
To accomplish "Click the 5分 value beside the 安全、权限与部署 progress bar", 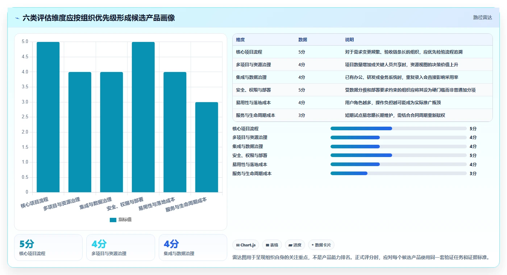I will pyautogui.click(x=473, y=155).
